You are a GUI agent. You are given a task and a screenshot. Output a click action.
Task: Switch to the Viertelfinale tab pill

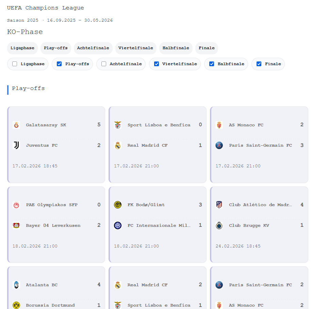click(x=136, y=48)
